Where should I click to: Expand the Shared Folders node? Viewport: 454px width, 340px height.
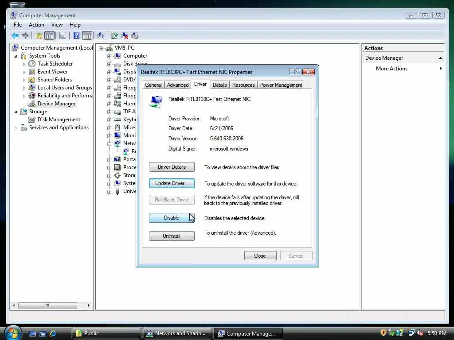pyautogui.click(x=24, y=80)
